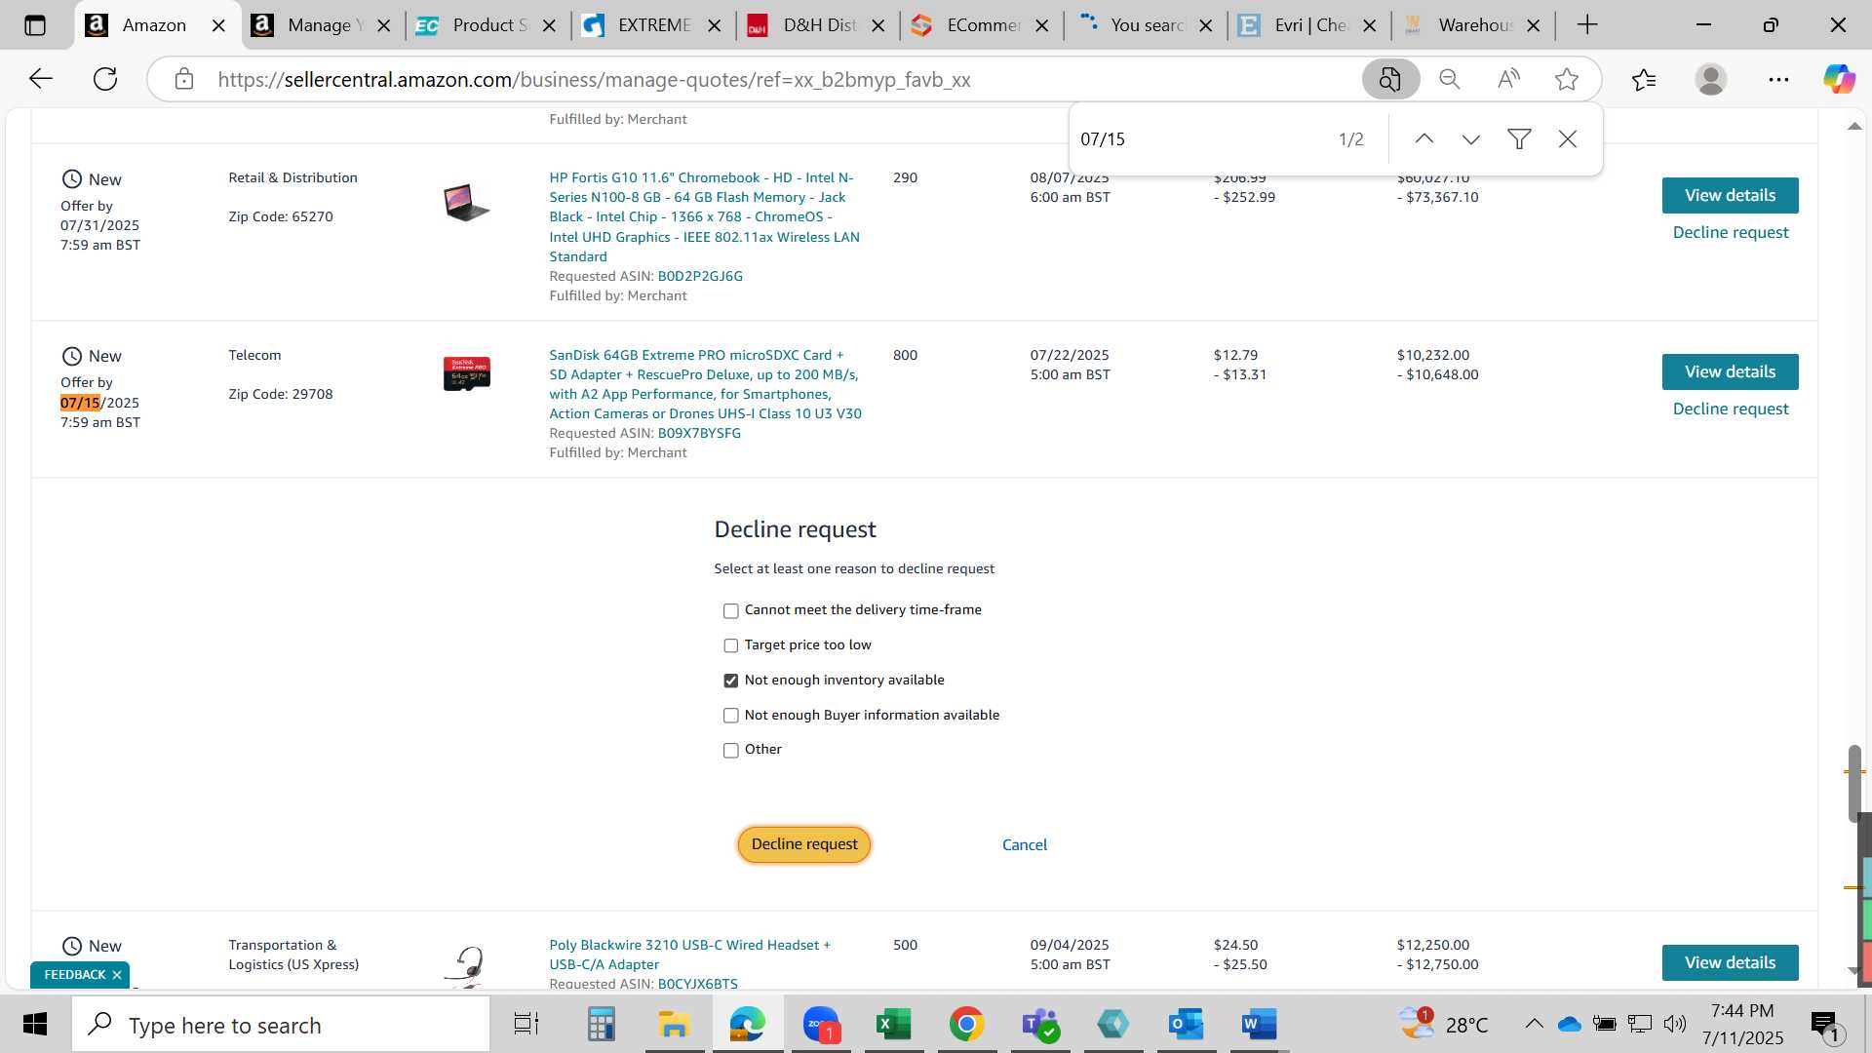
Task: Go back to the previous page
Action: tap(40, 79)
